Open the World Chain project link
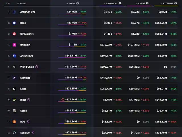Screen dimensions: 182x137 [27, 67]
